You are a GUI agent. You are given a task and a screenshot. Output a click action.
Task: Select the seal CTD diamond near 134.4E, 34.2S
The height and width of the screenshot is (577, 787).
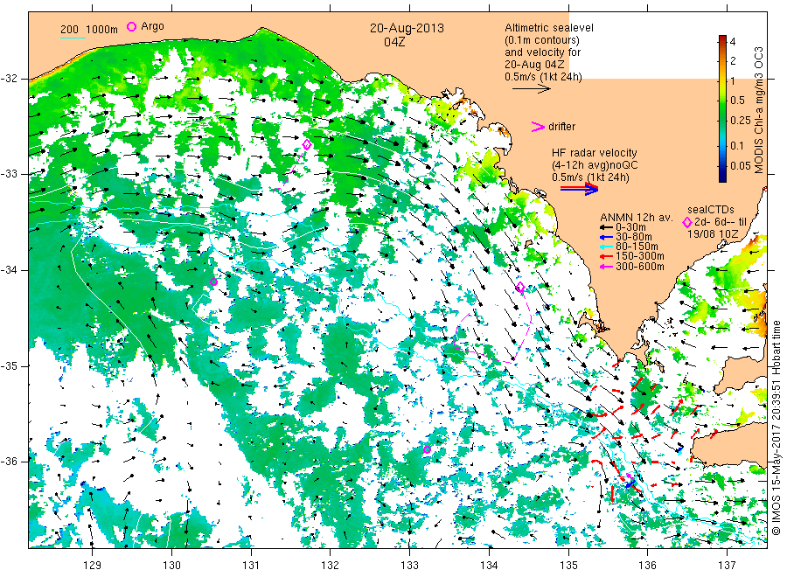tap(520, 288)
